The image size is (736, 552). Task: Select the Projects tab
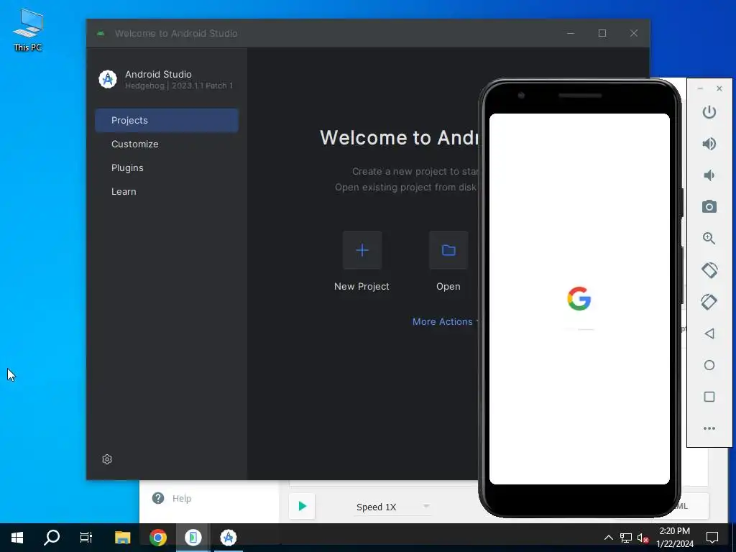[167, 120]
